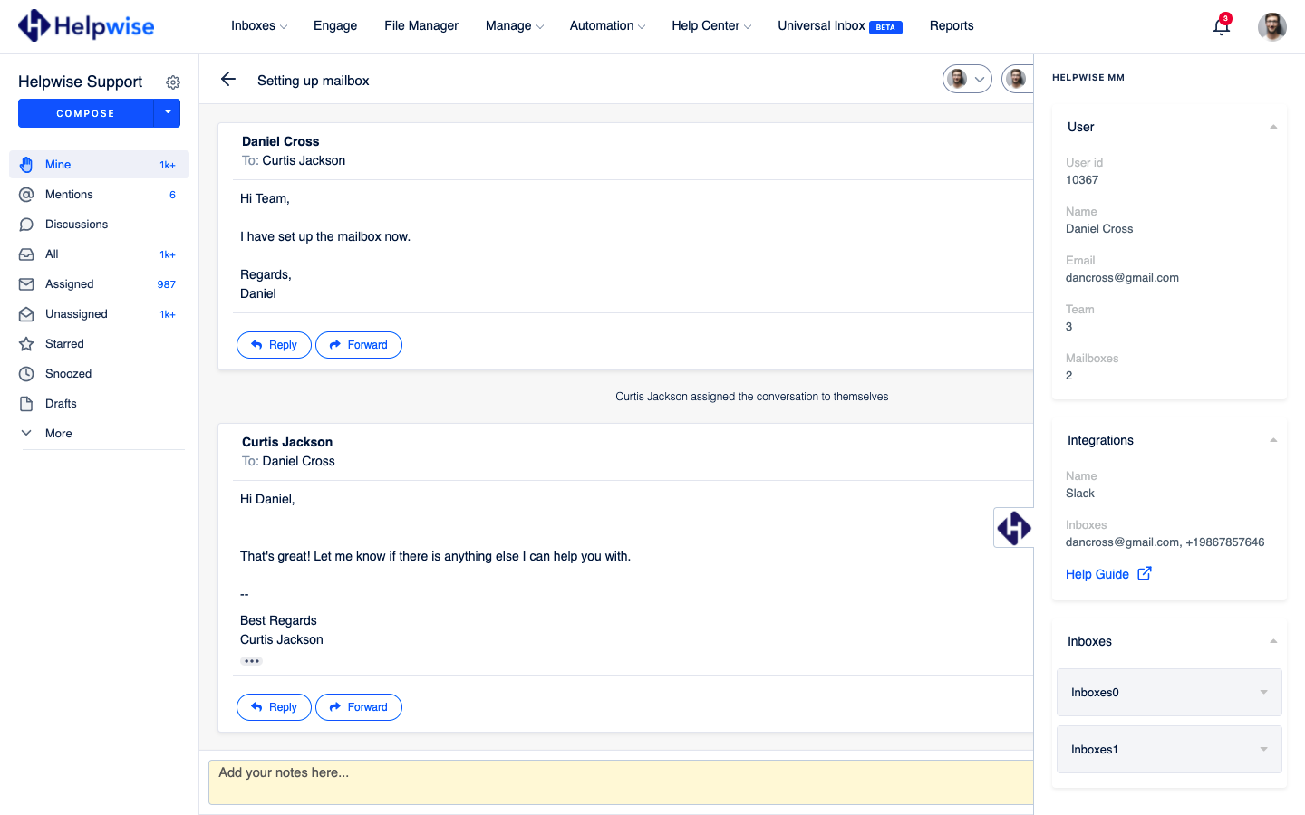The width and height of the screenshot is (1305, 815).
Task: Click the Mentions at-sign icon
Action: pos(26,195)
